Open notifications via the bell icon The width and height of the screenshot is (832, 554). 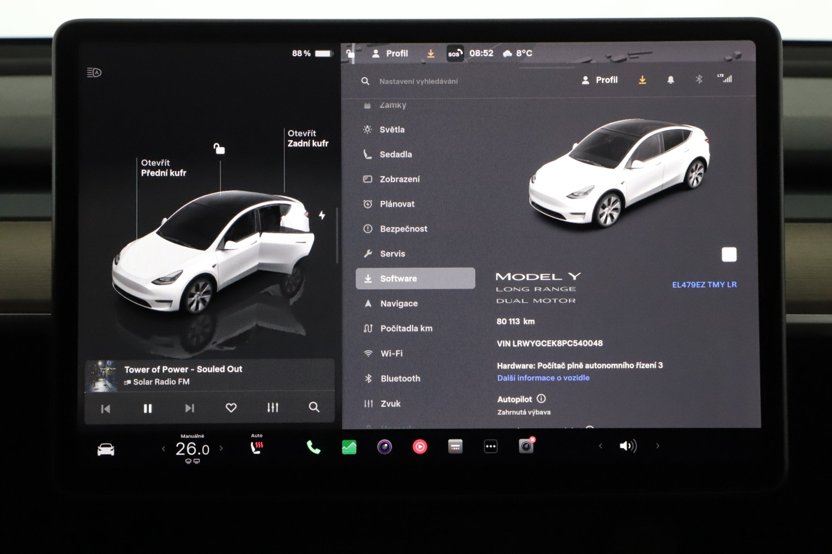[671, 80]
